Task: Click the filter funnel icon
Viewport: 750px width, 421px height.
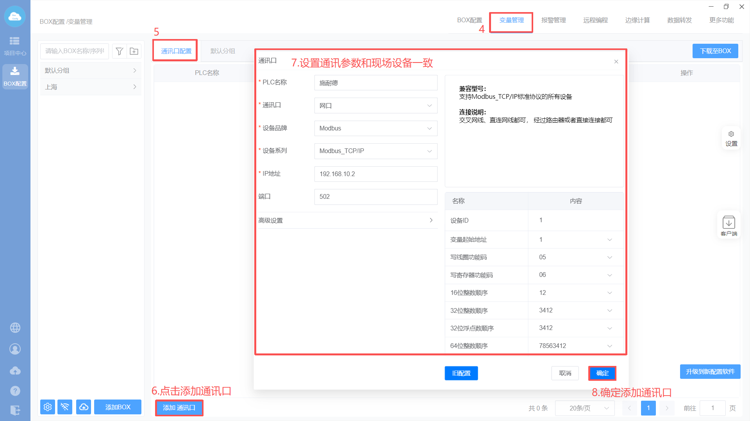Action: coord(120,51)
